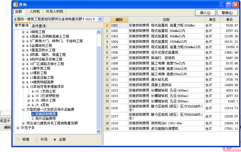This screenshot has height=152, width=241.
Task: Select 安装拆卸费用 潜水钻孔机 name cell
Action: (x=166, y=80)
